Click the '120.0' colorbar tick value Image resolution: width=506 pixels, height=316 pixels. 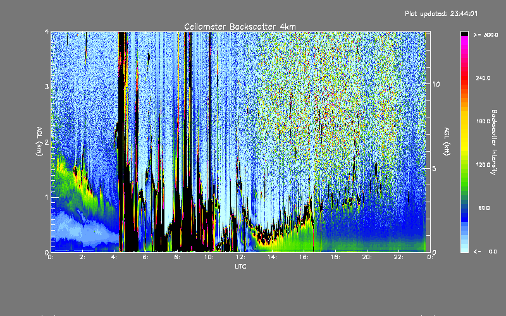pyautogui.click(x=483, y=165)
